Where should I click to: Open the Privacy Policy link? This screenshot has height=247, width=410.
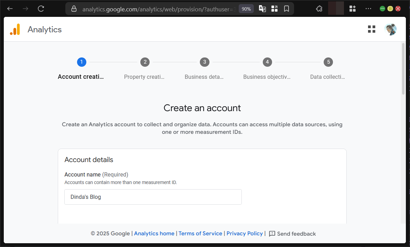[245, 234]
